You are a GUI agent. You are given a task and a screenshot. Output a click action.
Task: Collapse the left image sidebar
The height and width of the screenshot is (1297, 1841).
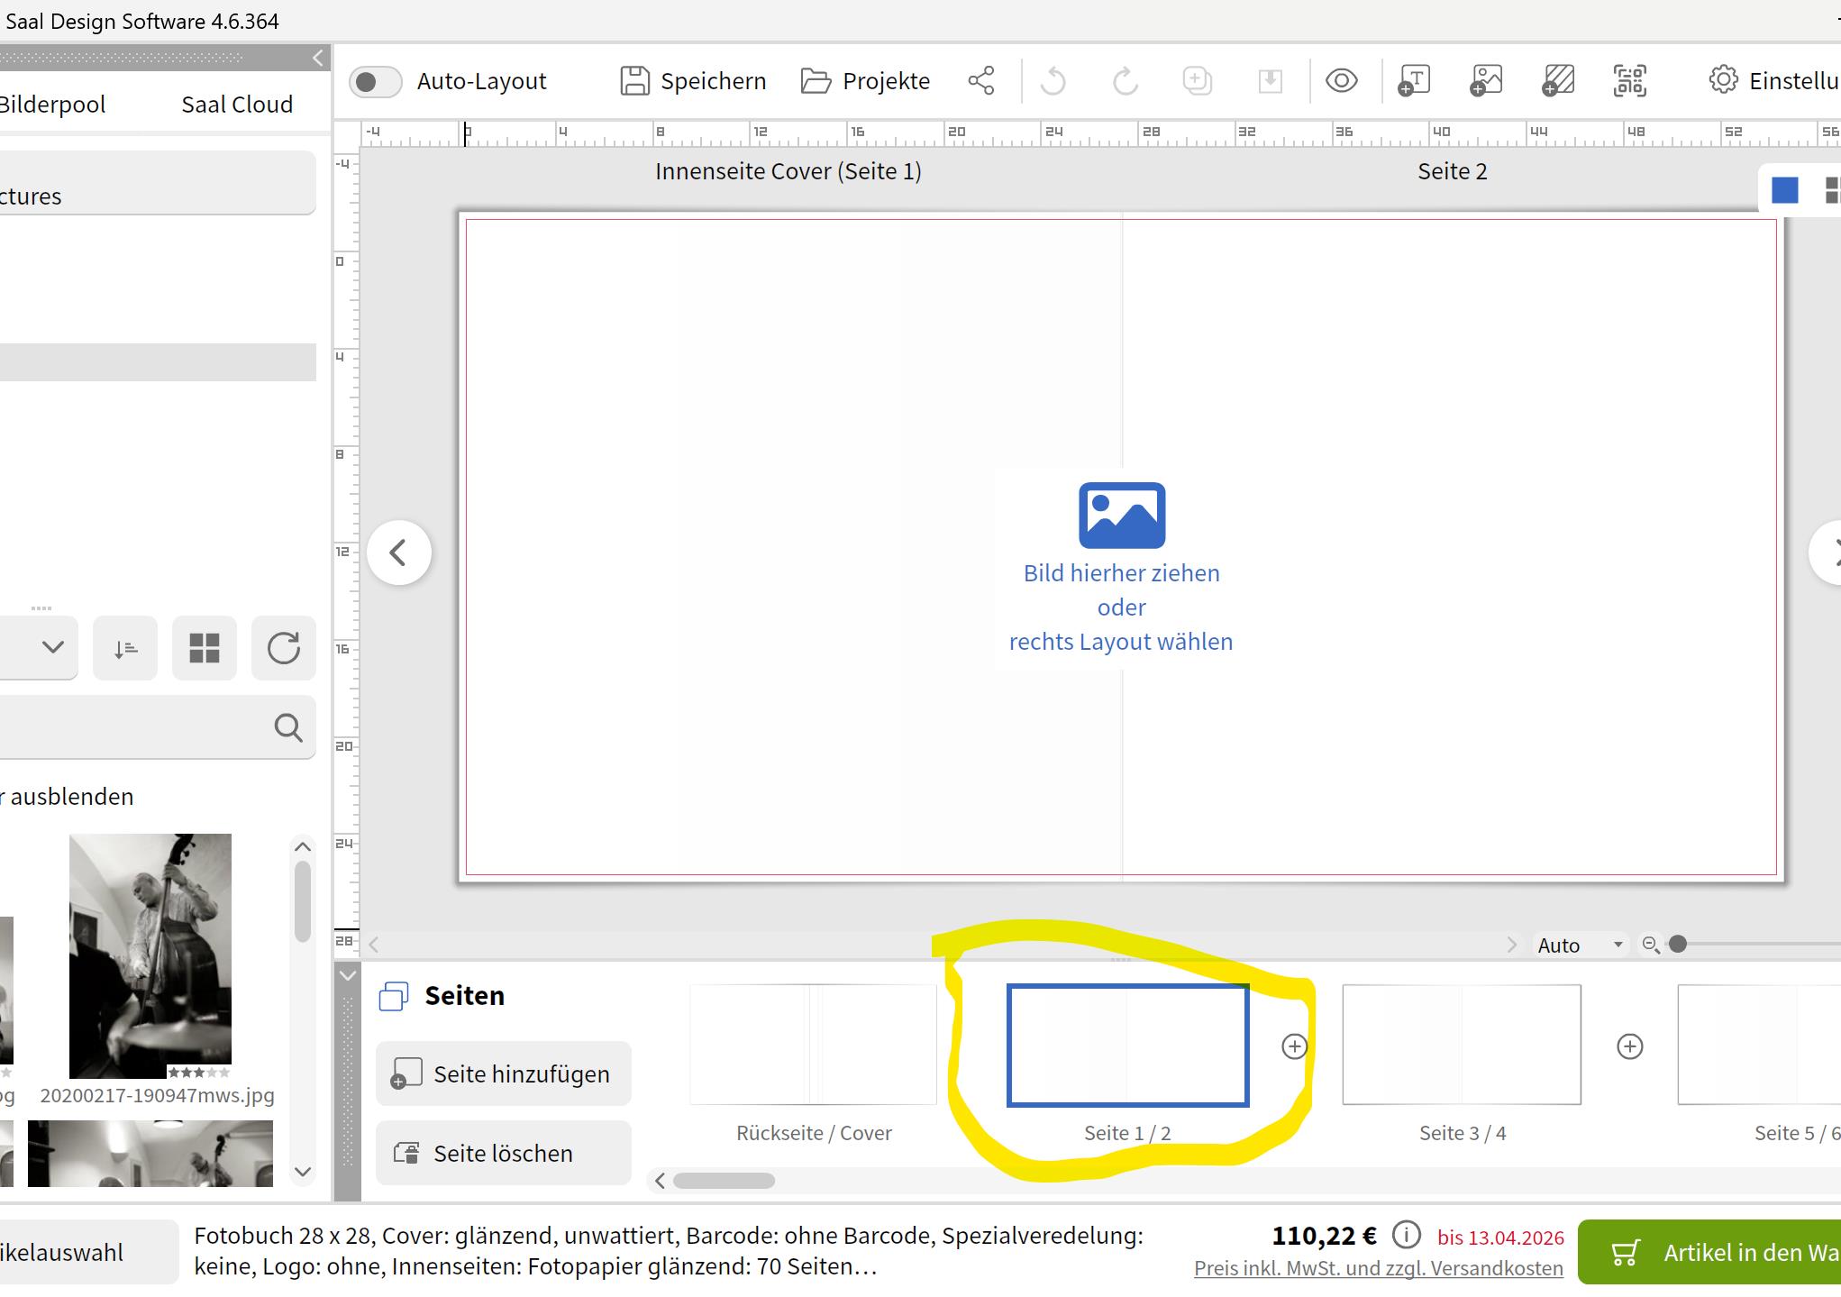(317, 59)
